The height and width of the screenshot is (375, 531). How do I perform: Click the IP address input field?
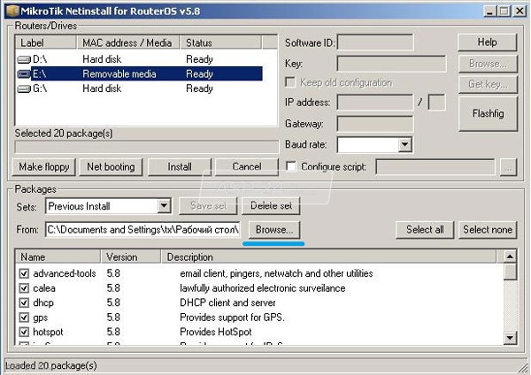click(x=375, y=103)
